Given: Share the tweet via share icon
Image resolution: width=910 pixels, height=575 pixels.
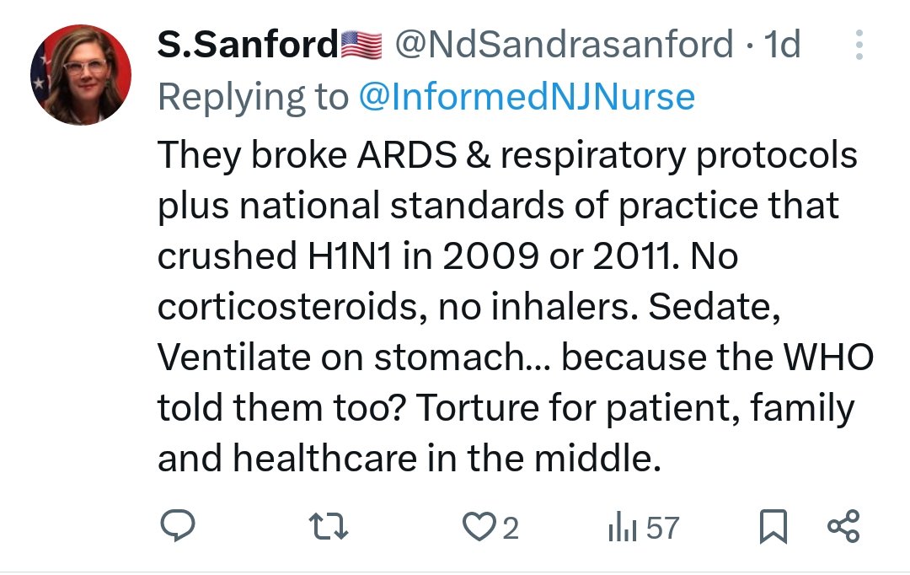Looking at the screenshot, I should click(x=843, y=527).
